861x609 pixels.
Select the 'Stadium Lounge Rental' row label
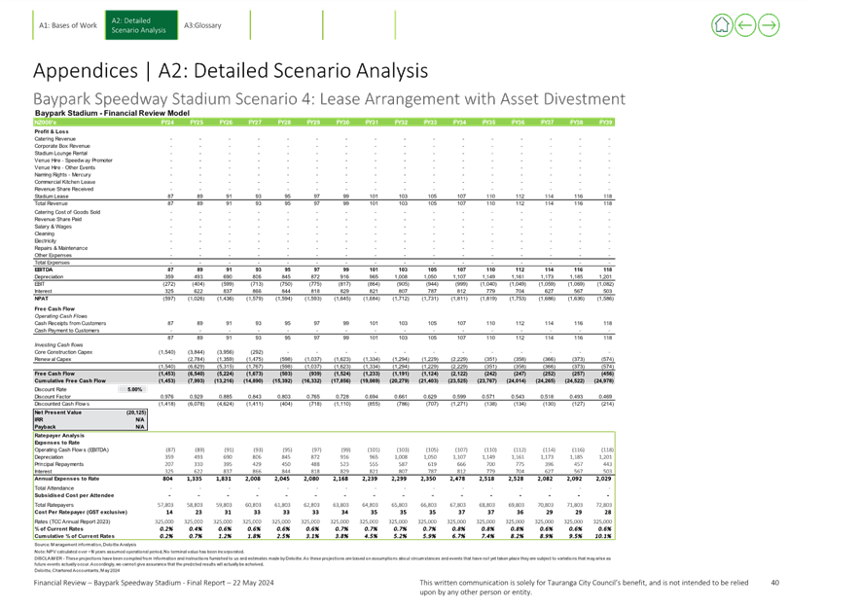[61, 153]
